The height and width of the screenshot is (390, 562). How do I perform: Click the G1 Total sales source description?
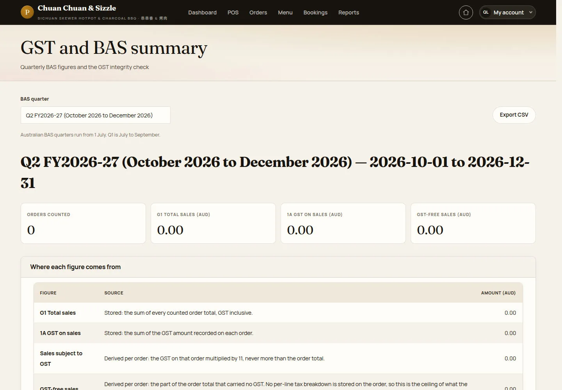178,313
